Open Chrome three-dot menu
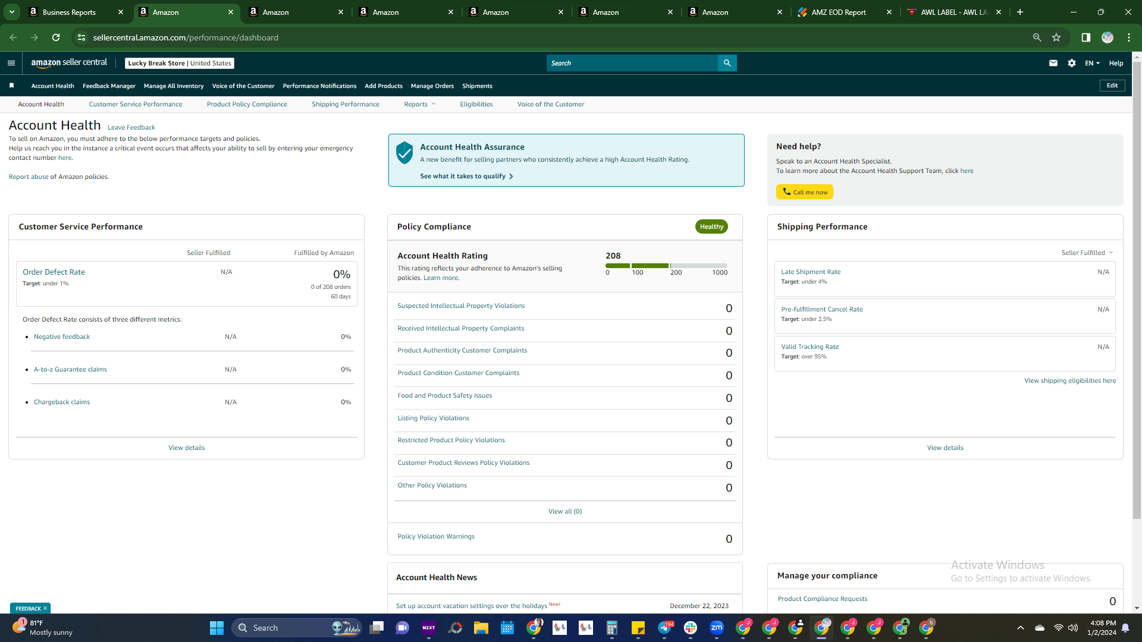 (x=1128, y=37)
